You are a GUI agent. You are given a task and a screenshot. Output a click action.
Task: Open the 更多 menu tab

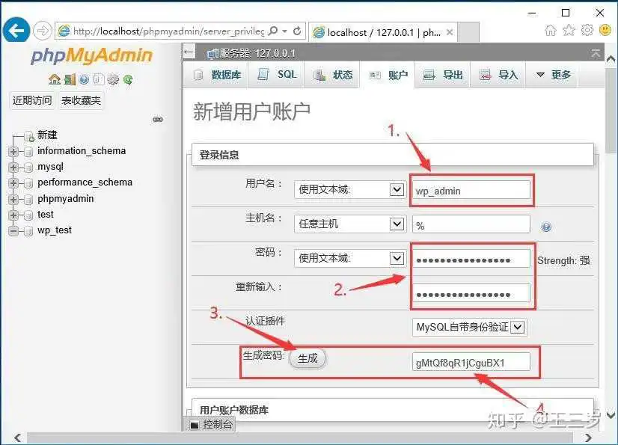553,75
